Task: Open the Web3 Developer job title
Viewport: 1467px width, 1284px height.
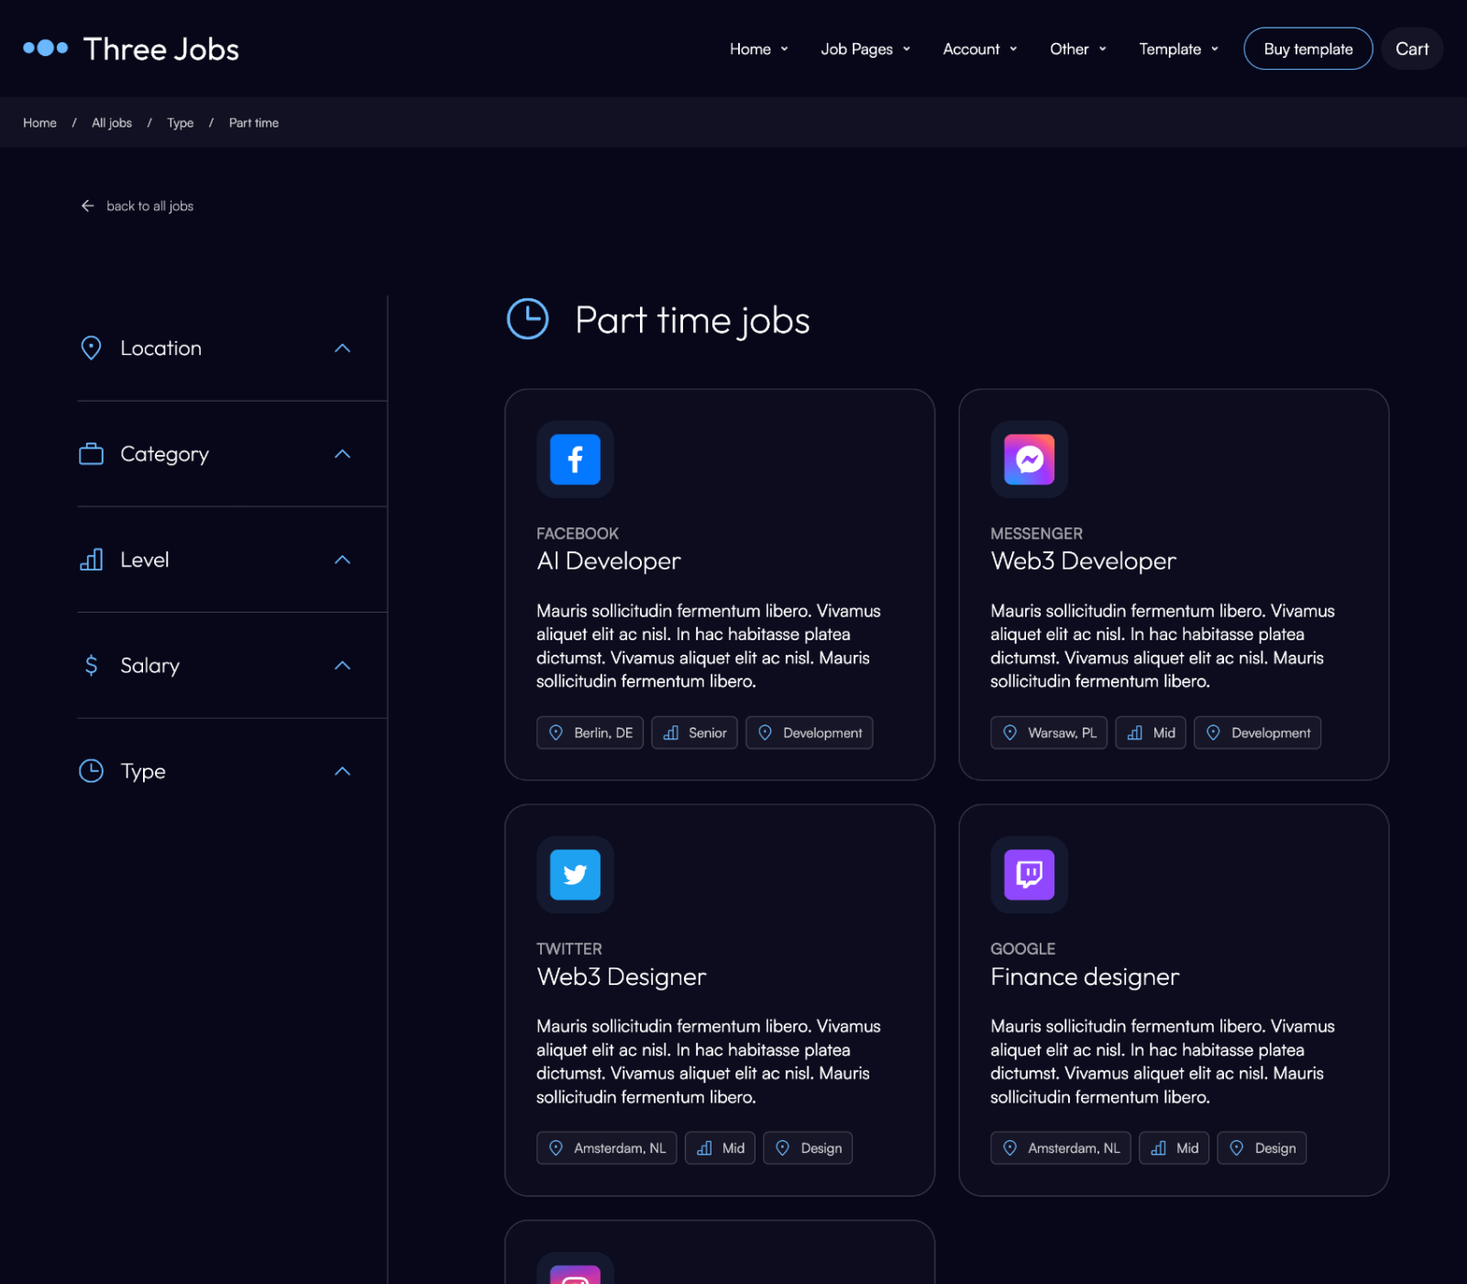Action: click(1083, 560)
